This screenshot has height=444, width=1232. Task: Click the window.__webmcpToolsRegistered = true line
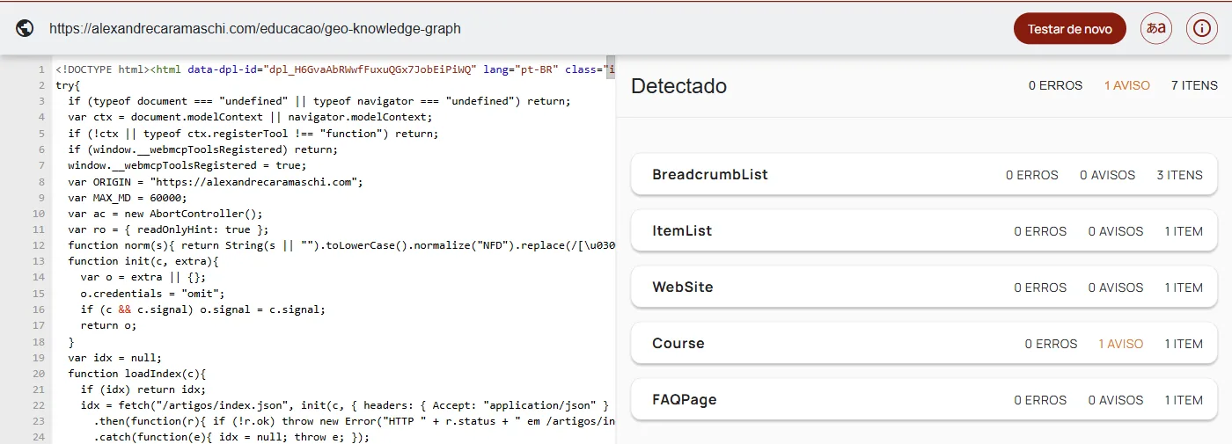point(187,165)
